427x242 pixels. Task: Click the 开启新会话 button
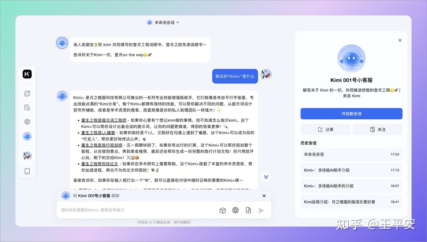click(351, 113)
